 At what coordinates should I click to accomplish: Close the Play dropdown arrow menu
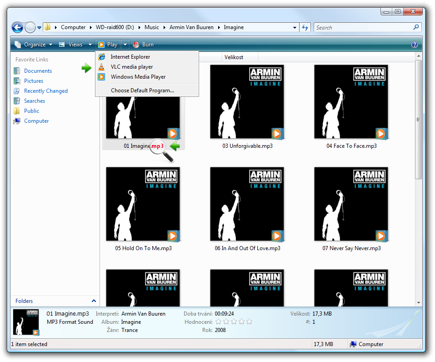[x=125, y=45]
